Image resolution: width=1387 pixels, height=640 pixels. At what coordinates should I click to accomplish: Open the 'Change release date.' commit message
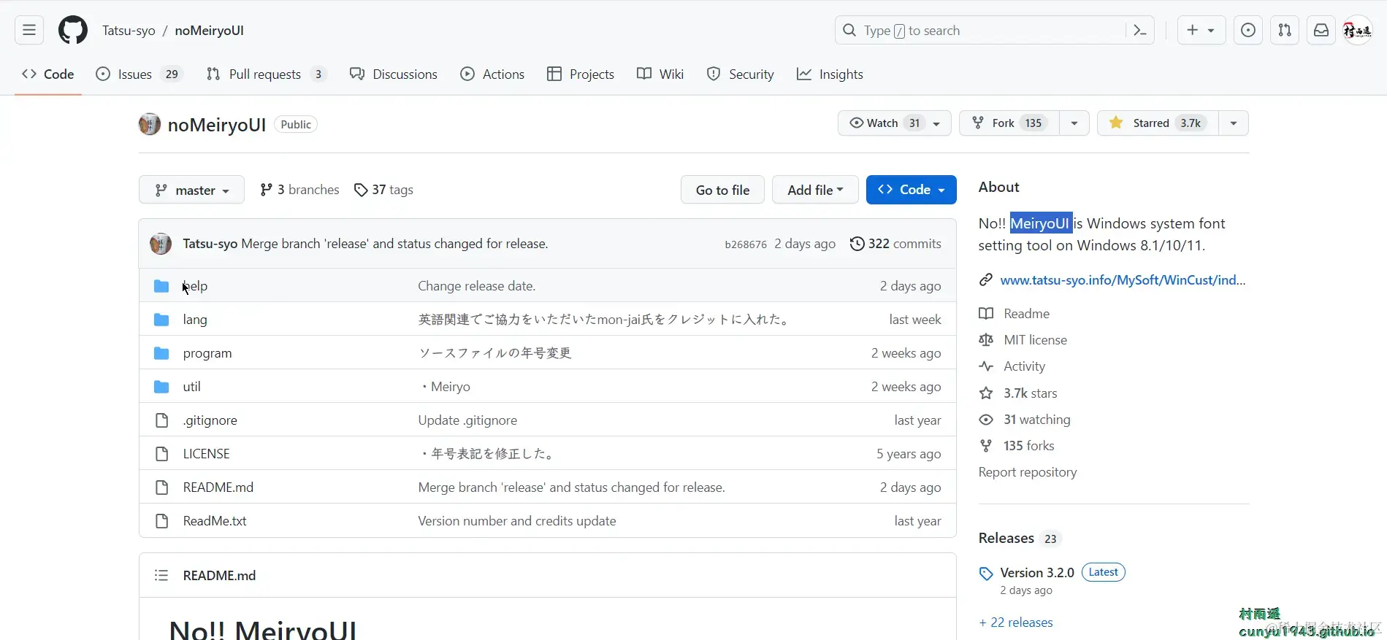click(476, 286)
